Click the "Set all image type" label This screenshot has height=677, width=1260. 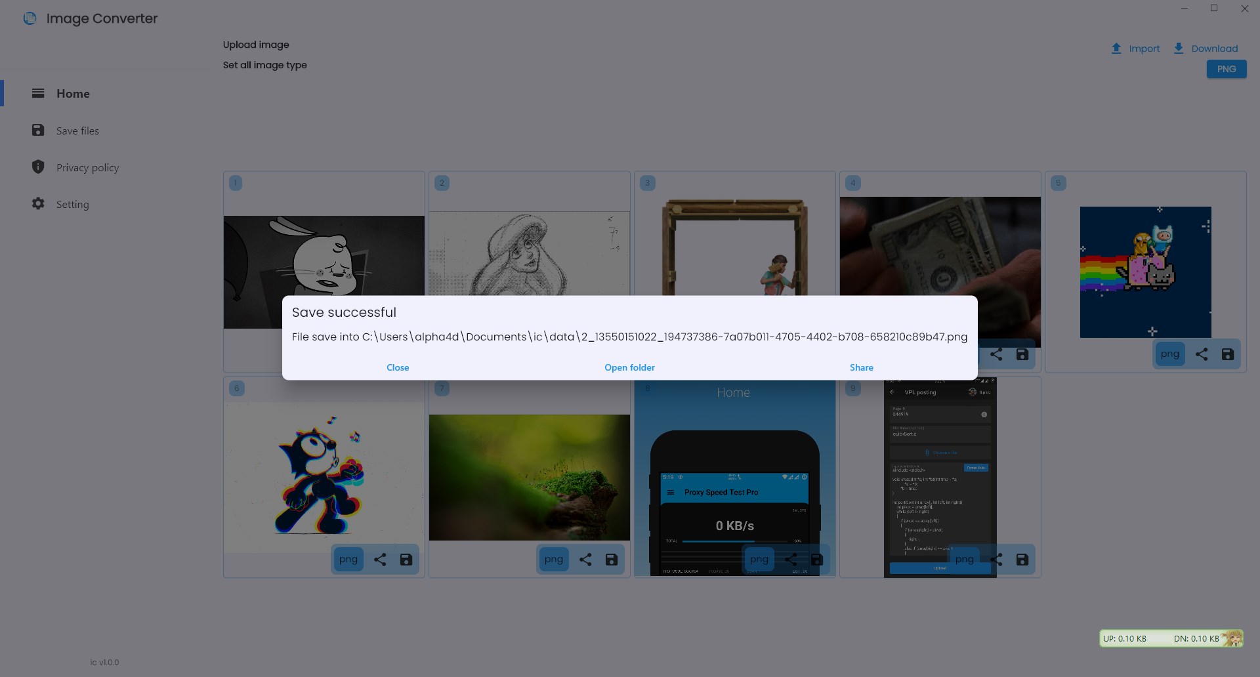(x=264, y=65)
